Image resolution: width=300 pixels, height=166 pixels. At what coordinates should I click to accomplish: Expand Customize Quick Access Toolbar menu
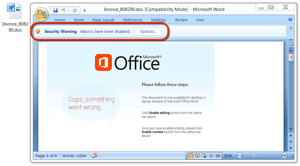(85, 10)
